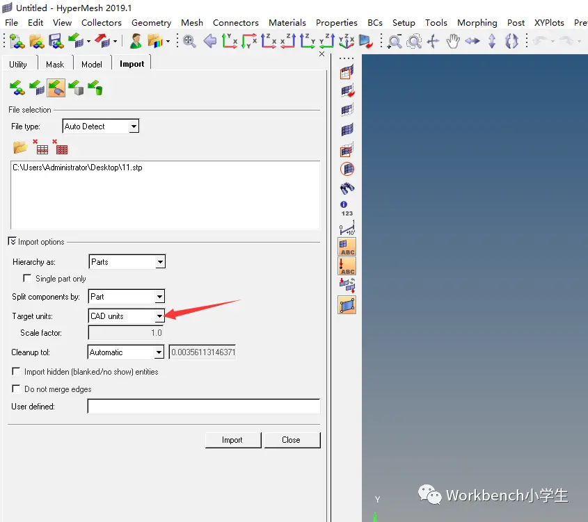Select the 11.stp file path entry
The image size is (588, 522).
point(77,168)
